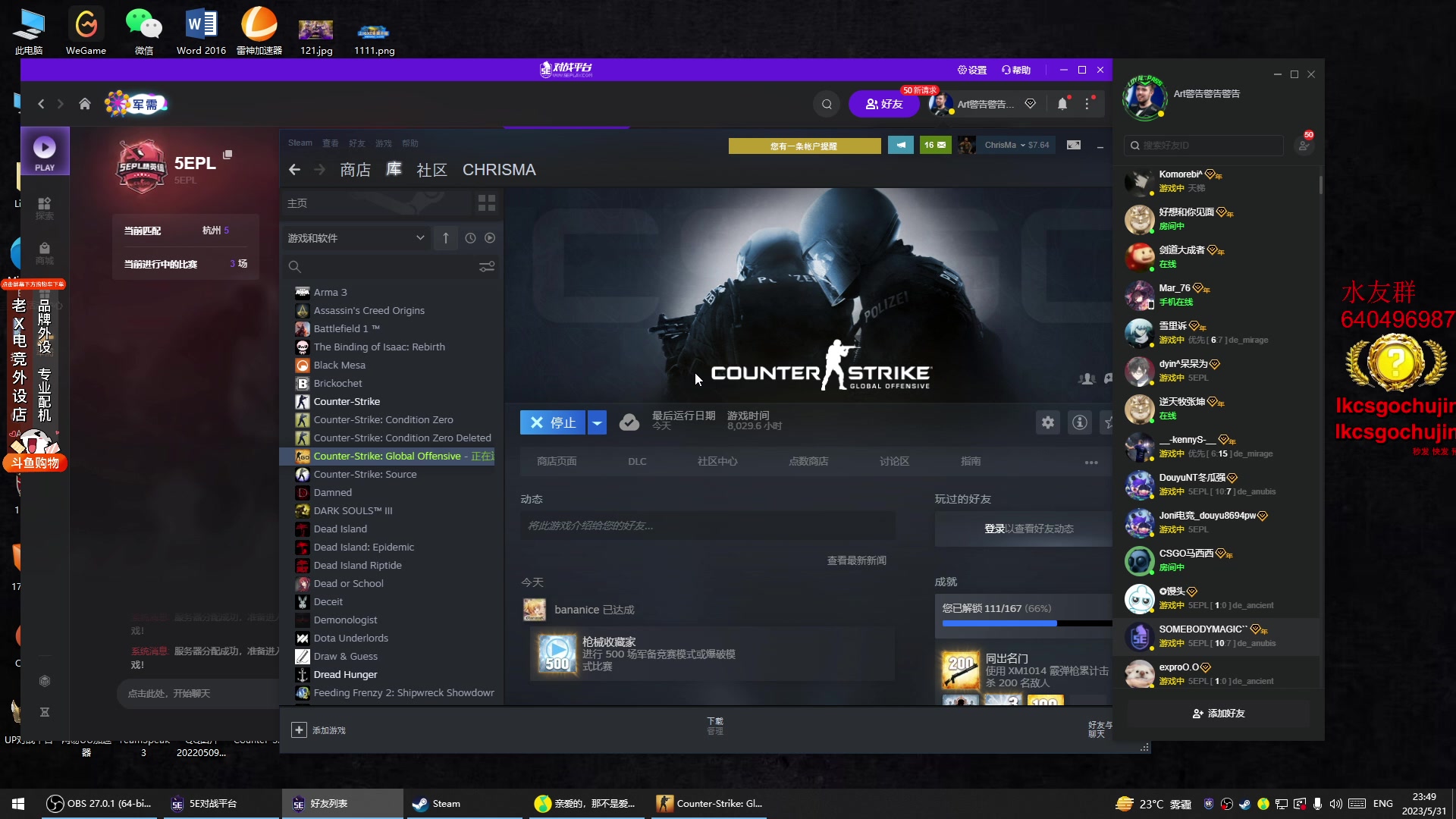Image resolution: width=1456 pixels, height=819 pixels.
Task: Click the achievements progress bar
Action: (x=1027, y=623)
